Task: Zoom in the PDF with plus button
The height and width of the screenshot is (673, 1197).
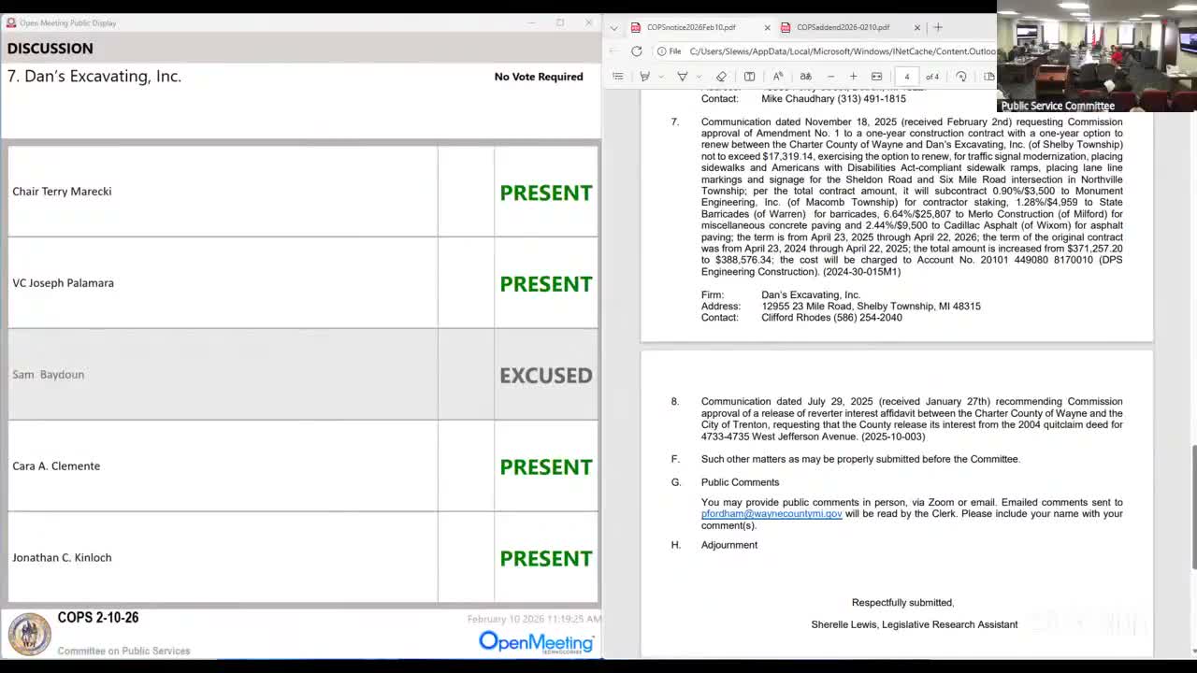Action: [853, 77]
